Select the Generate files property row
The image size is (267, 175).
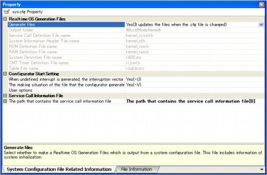pyautogui.click(x=64, y=25)
